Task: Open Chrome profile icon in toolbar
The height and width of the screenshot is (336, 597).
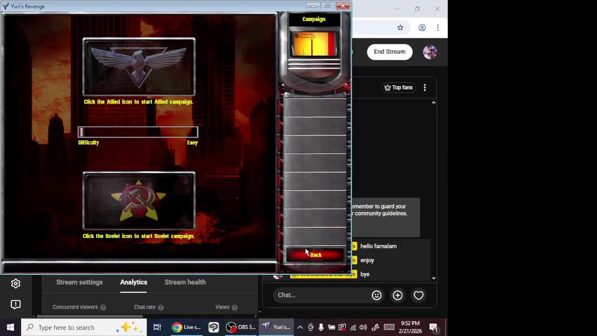Action: click(x=422, y=28)
